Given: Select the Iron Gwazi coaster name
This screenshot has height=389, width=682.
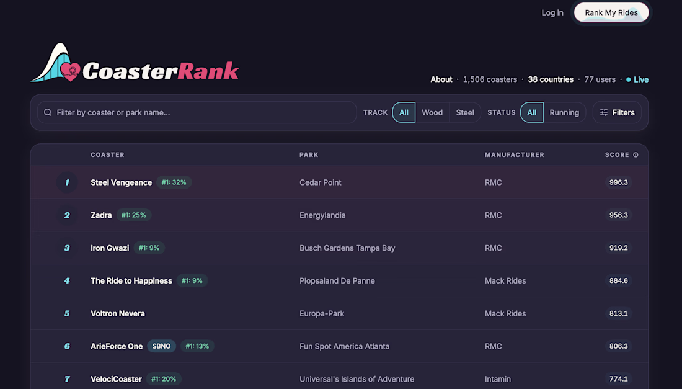Looking at the screenshot, I should [x=110, y=248].
